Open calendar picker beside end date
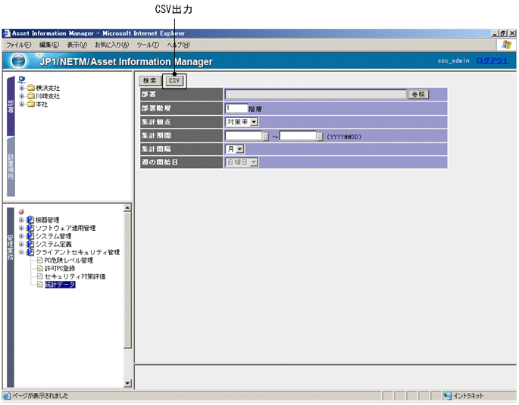 [x=320, y=136]
